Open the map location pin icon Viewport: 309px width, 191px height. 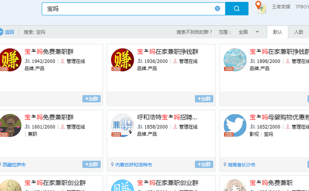click(x=261, y=7)
